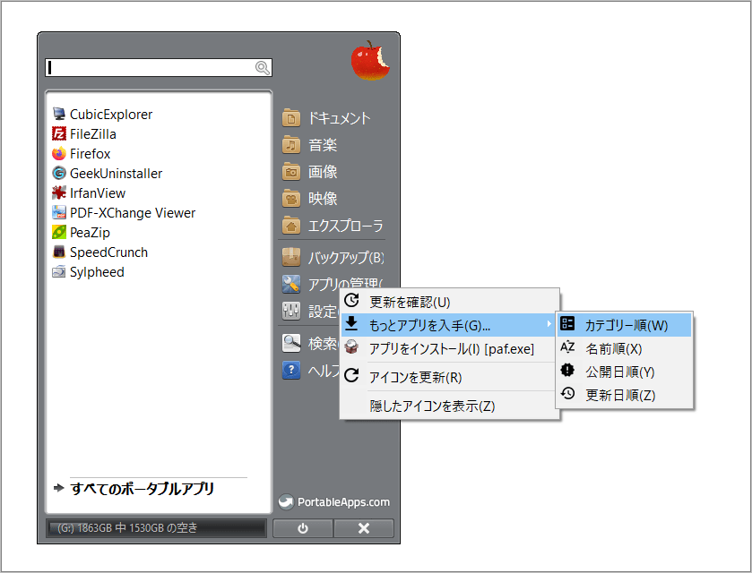Choose 更新日順(Z) in submenu
The height and width of the screenshot is (573, 752).
pos(625,395)
